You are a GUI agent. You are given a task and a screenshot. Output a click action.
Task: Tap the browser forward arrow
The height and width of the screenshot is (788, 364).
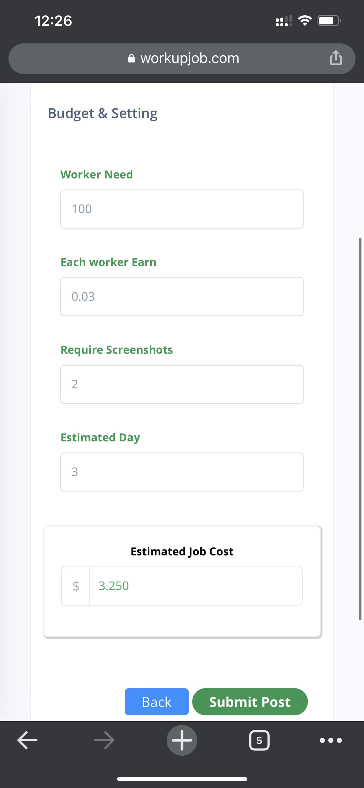pyautogui.click(x=105, y=740)
